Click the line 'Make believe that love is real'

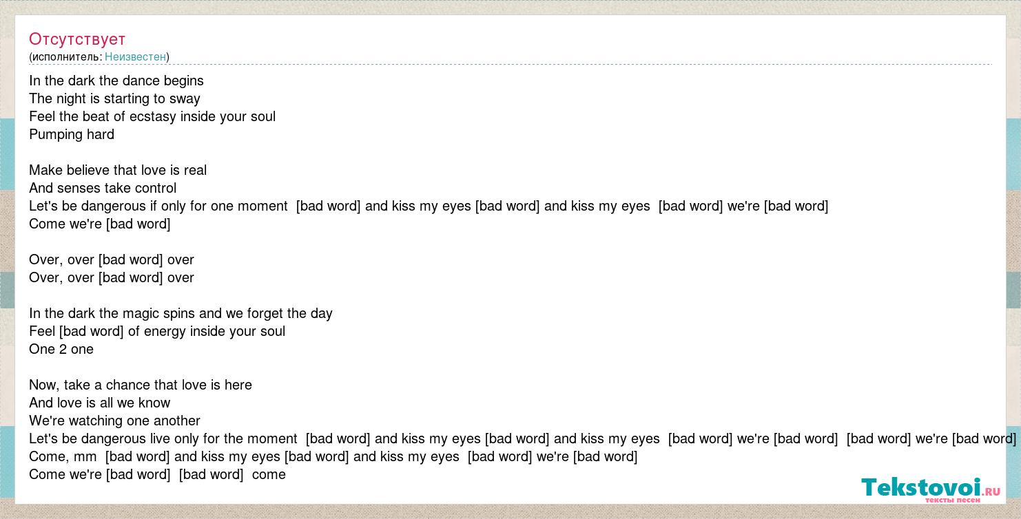[118, 170]
